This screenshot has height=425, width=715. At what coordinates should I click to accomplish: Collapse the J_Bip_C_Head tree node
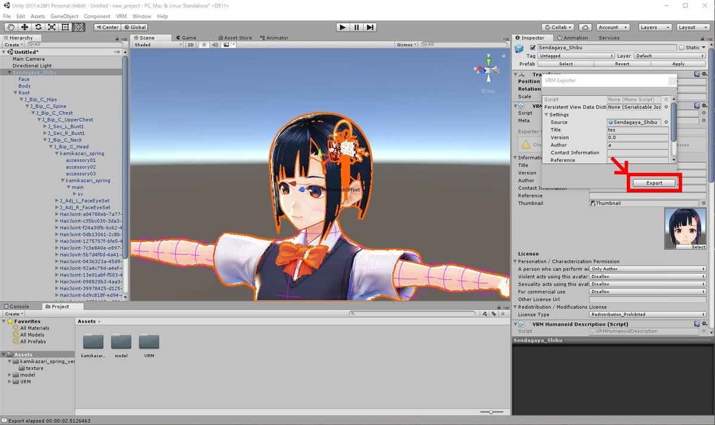tap(51, 146)
